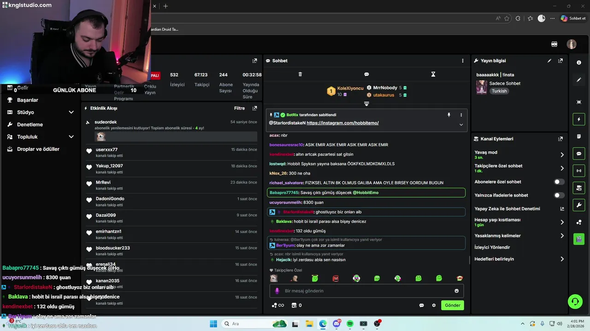The image size is (590, 331).
Task: Toggle Abonelere özel sohbet switch
Action: click(x=559, y=182)
